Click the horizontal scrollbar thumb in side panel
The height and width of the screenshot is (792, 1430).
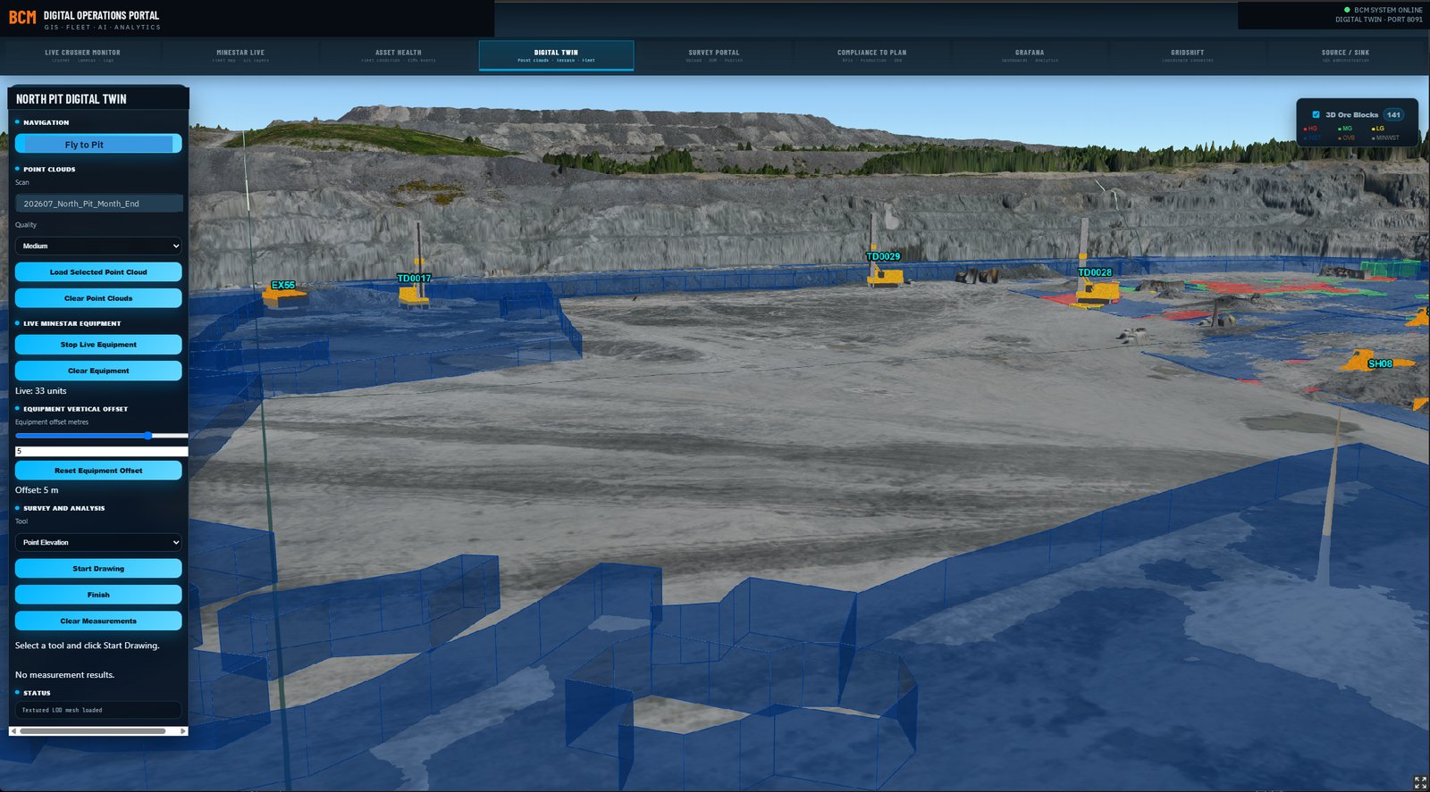(x=92, y=730)
